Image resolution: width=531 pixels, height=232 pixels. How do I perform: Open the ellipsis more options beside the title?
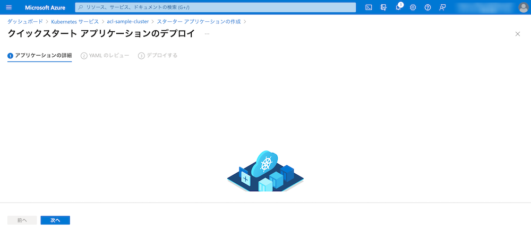pyautogui.click(x=207, y=34)
